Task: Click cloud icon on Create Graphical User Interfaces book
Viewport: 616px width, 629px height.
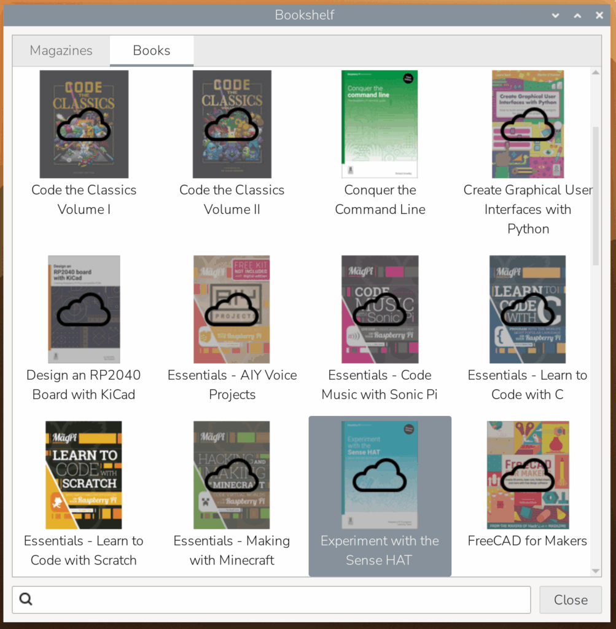Action: coord(528,125)
